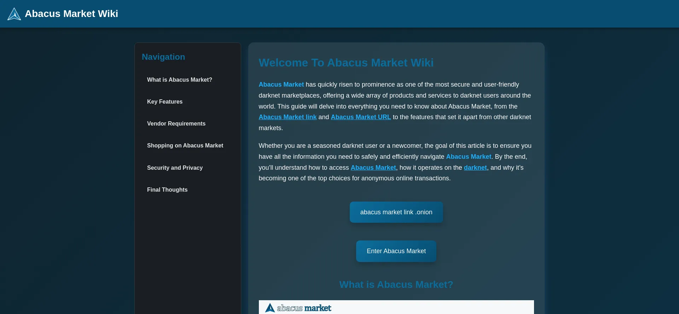Follow the Abacus Market URL hyperlink
679x314 pixels.
click(361, 117)
